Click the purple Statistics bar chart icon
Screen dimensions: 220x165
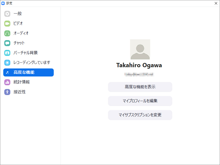[7, 82]
